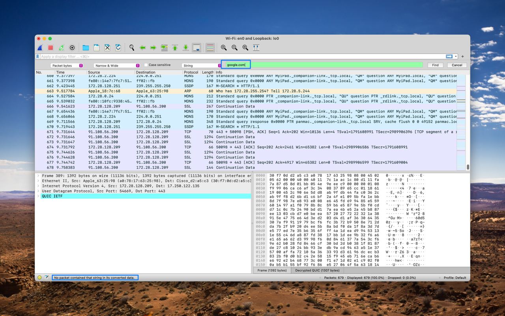The height and width of the screenshot is (316, 505).
Task: Open the Packet bytes search-in dropdown
Action: coord(67,65)
